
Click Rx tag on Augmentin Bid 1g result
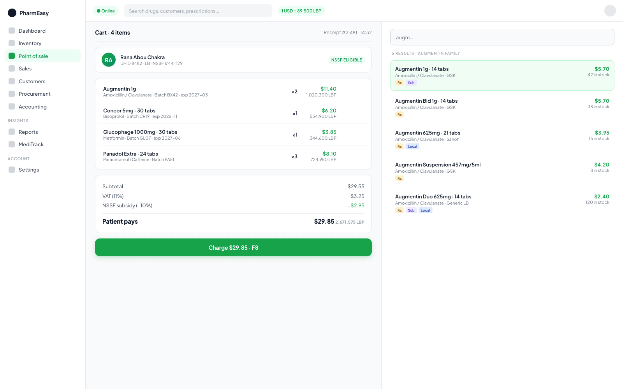click(x=399, y=115)
